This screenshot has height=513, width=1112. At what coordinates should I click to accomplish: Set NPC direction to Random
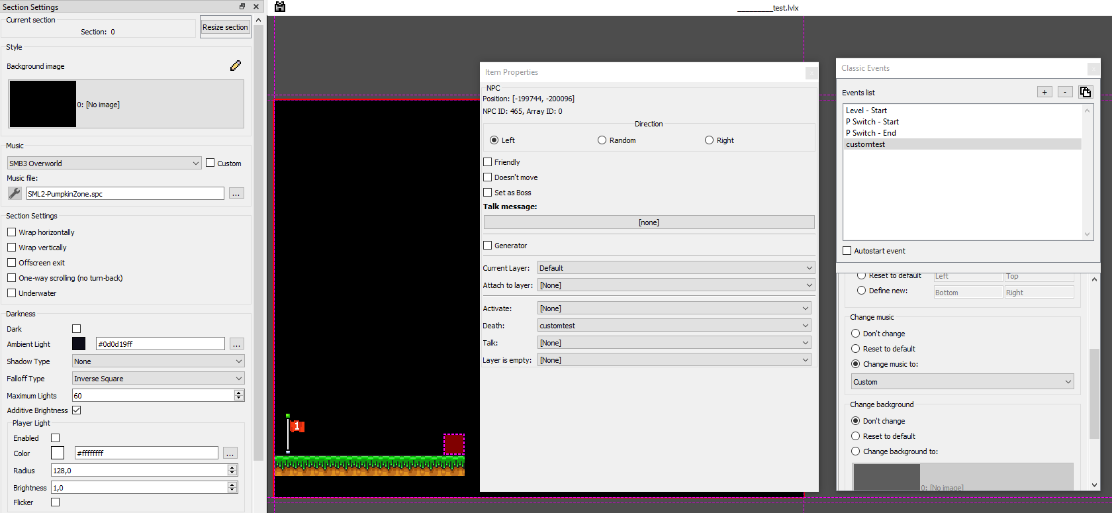[x=602, y=140]
